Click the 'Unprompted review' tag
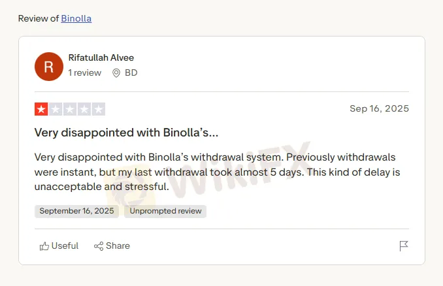 [165, 211]
